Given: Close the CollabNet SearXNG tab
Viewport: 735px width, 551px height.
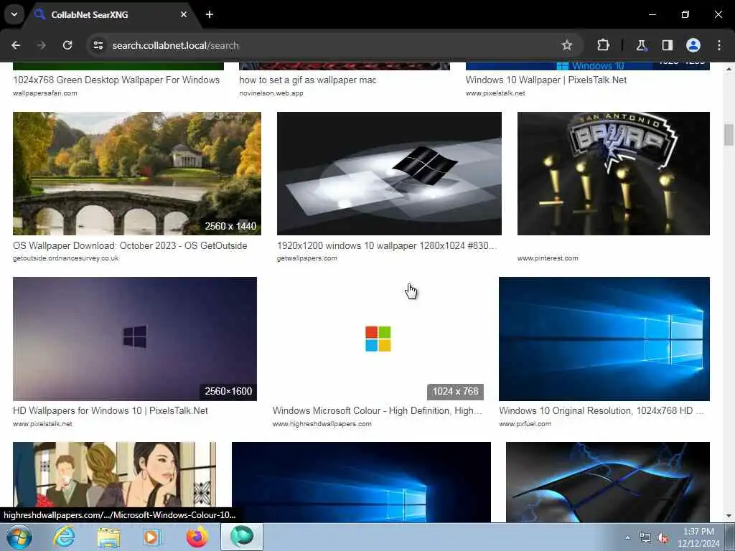Looking at the screenshot, I should [x=184, y=14].
